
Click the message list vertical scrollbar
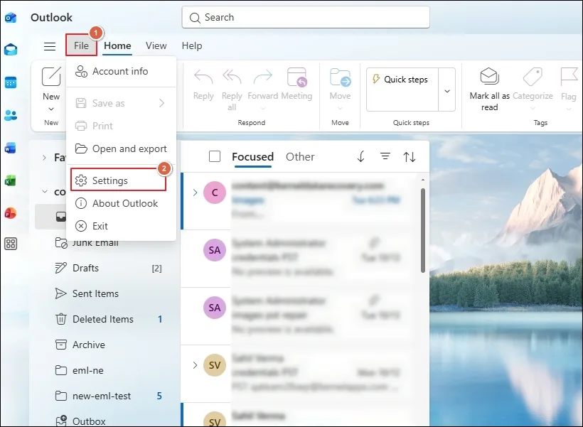pyautogui.click(x=423, y=230)
